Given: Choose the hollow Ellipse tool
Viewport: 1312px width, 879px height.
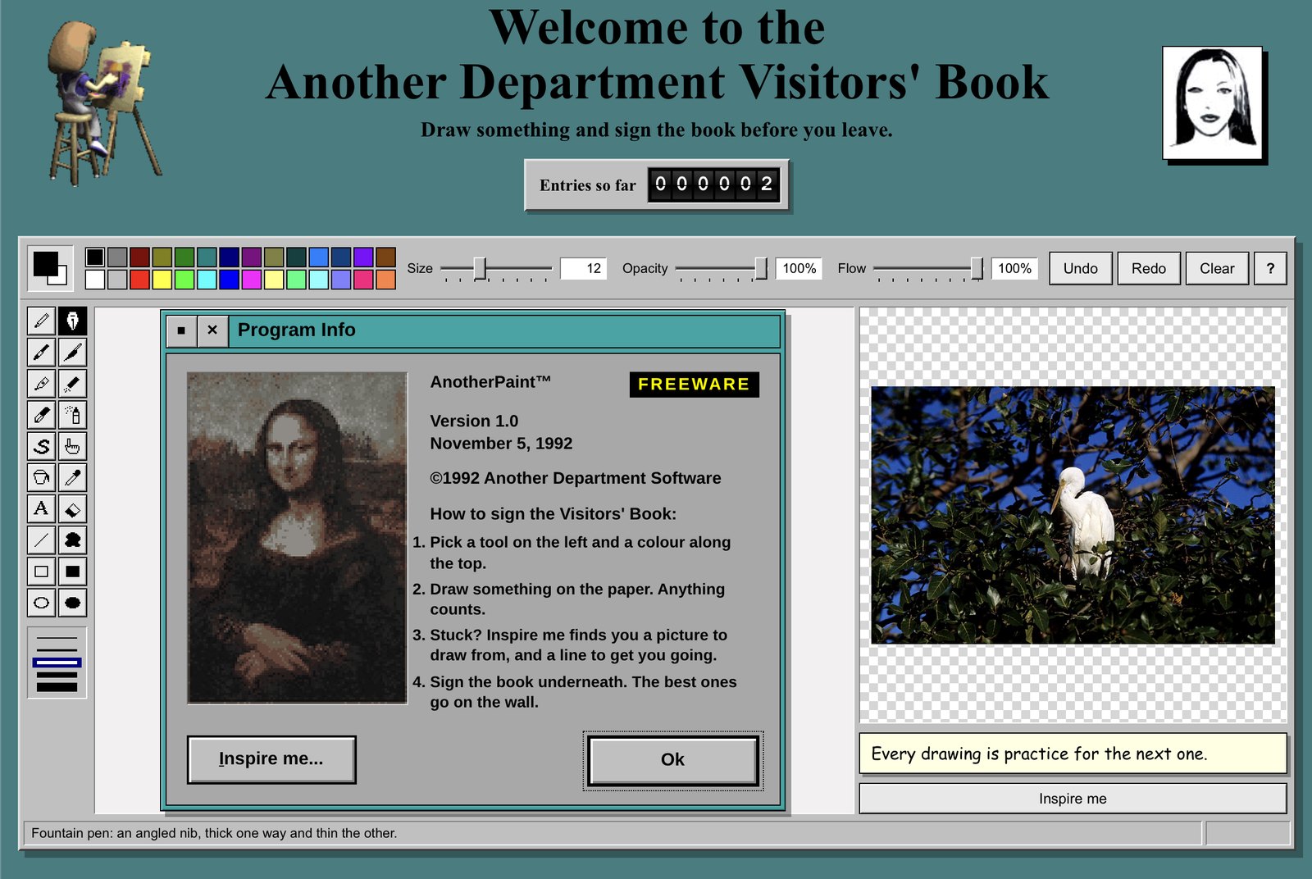Looking at the screenshot, I should pyautogui.click(x=41, y=603).
